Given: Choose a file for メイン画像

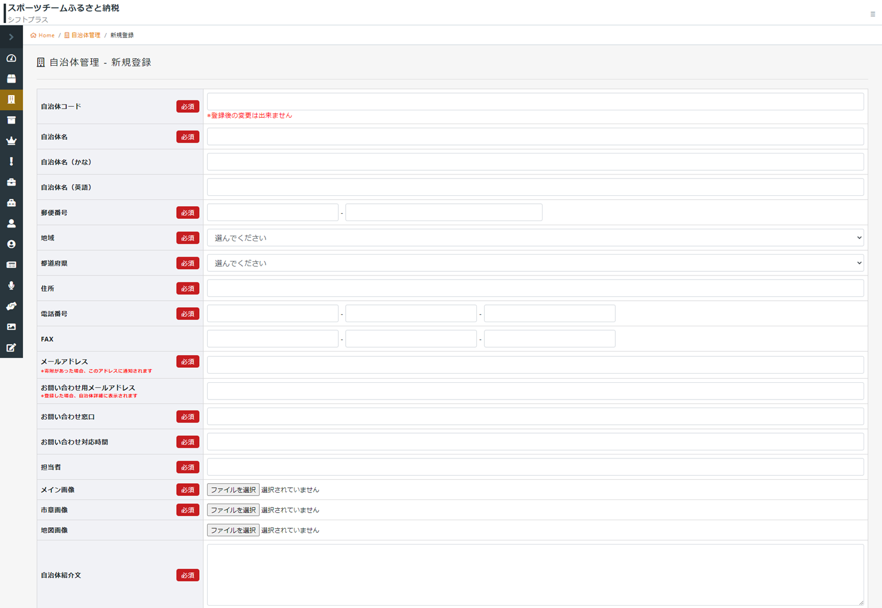Looking at the screenshot, I should pos(233,490).
